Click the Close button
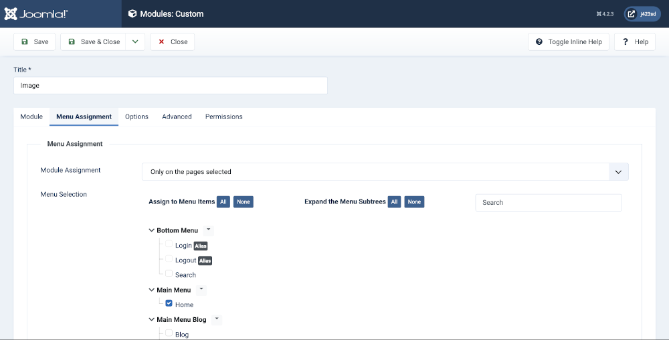Image resolution: width=669 pixels, height=340 pixels. coord(173,41)
